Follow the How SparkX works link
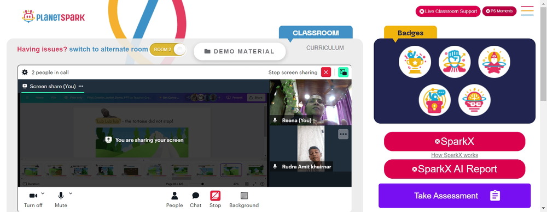 point(455,155)
